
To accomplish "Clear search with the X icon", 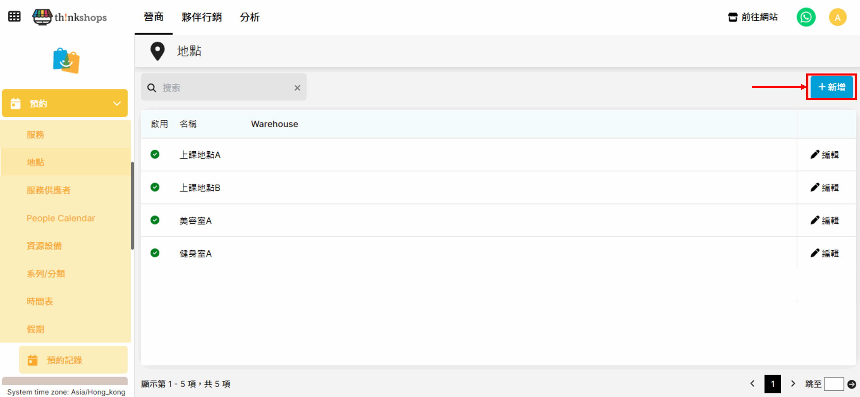I will 297,88.
